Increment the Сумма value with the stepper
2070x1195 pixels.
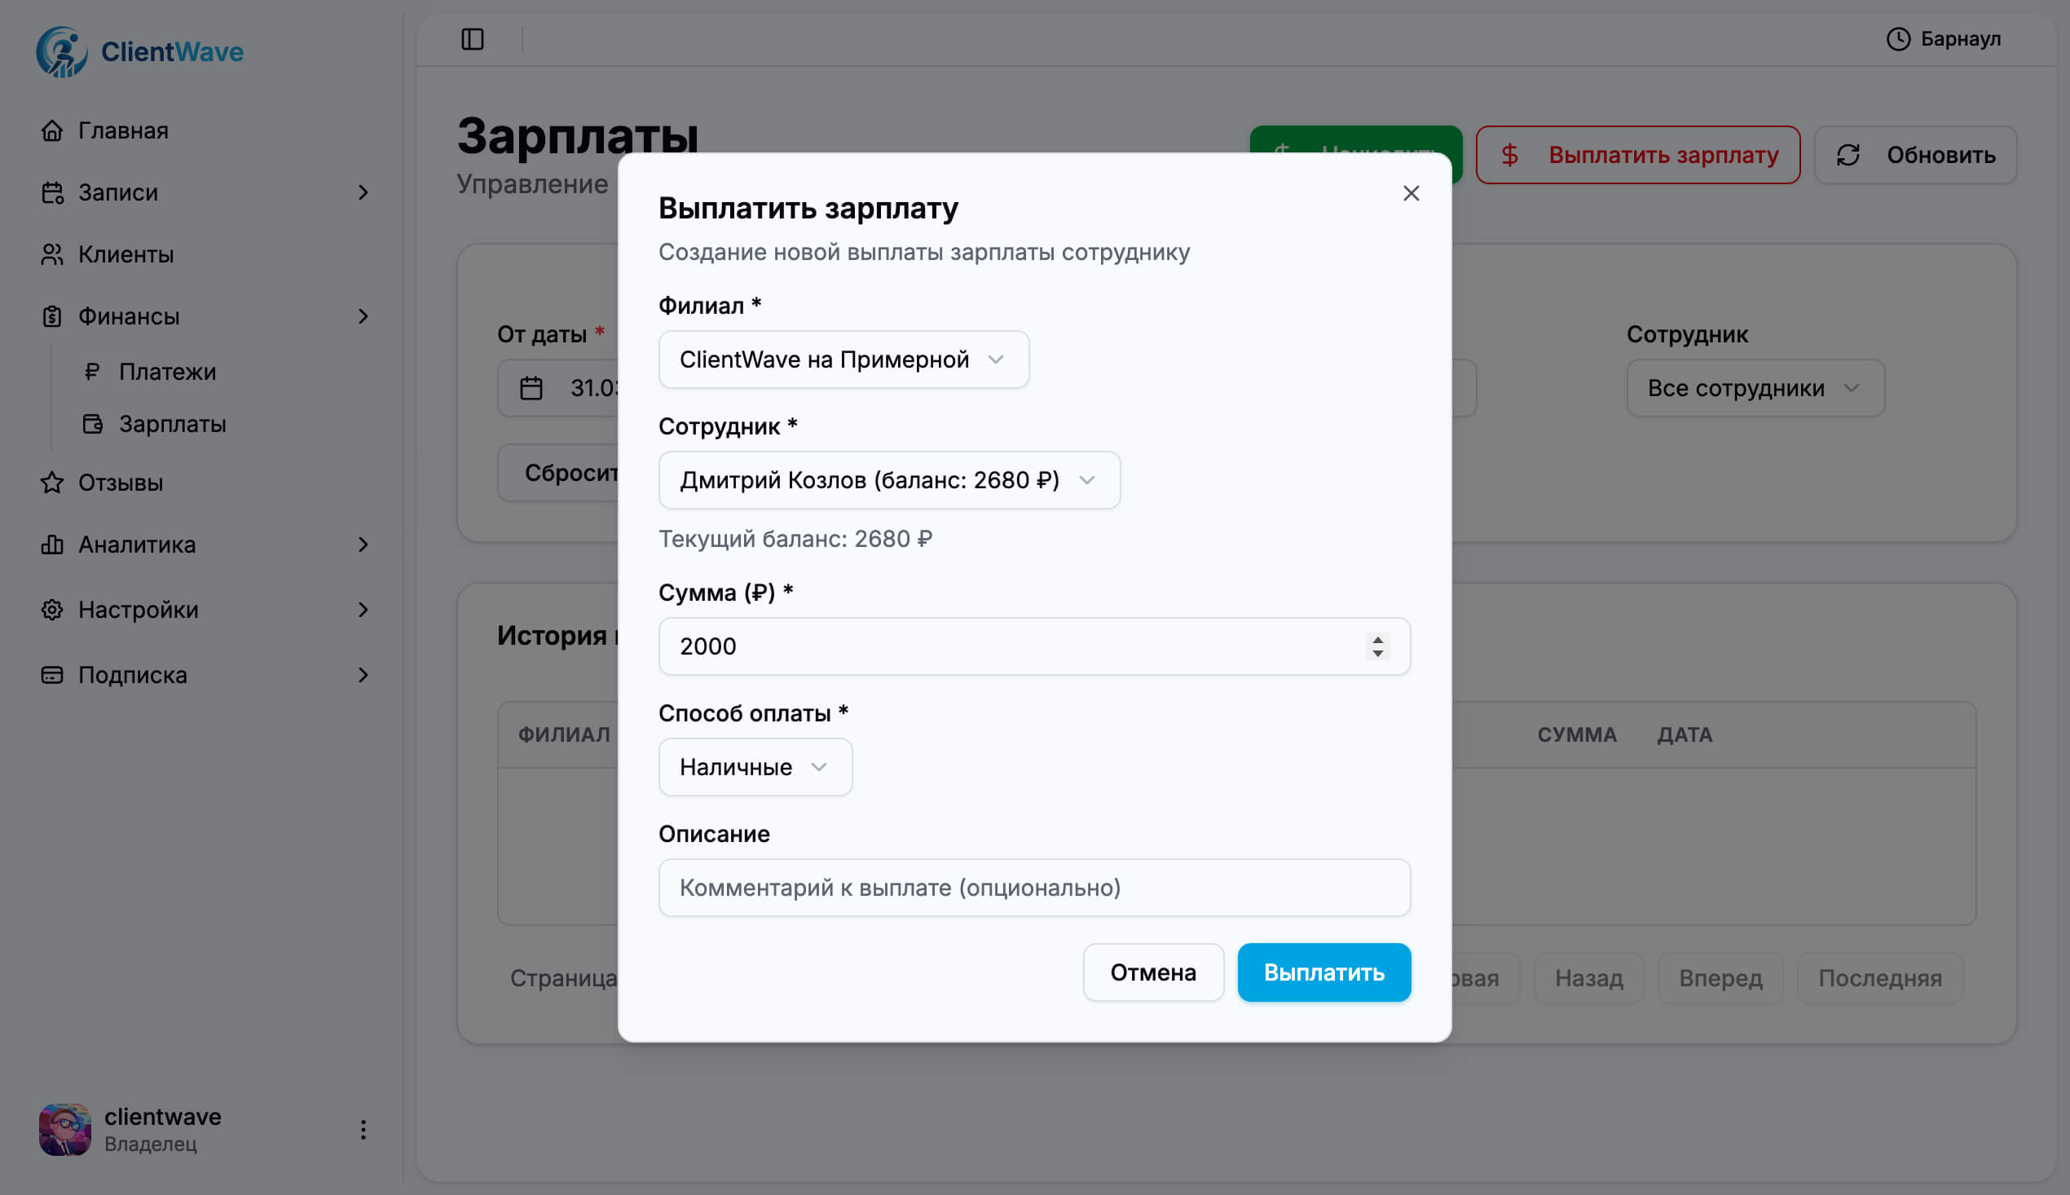(x=1378, y=640)
